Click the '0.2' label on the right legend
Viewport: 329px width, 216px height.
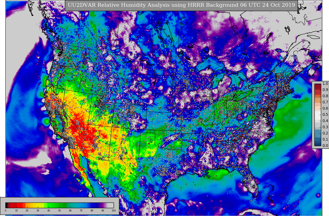(x=325, y=133)
